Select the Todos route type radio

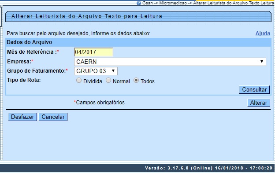point(136,81)
